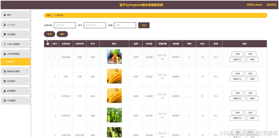The image size is (279, 138).
Task: Click 查看评论 for 水果名称5 row
Action: point(237,118)
